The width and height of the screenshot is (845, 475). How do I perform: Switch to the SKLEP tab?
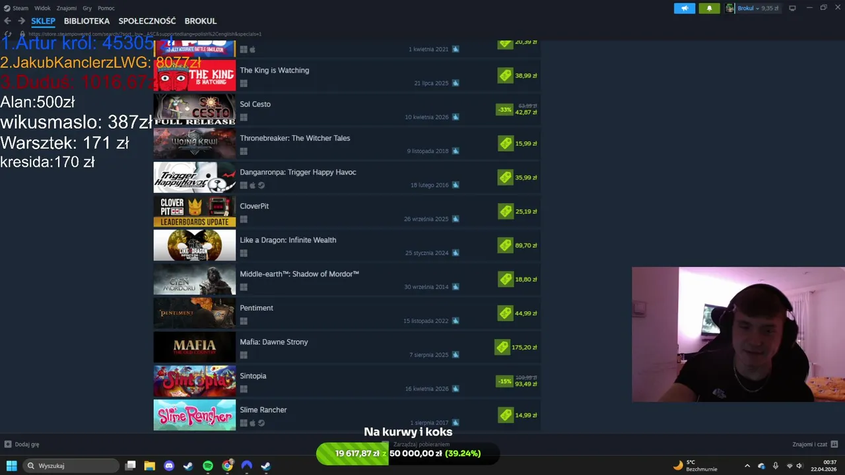43,21
